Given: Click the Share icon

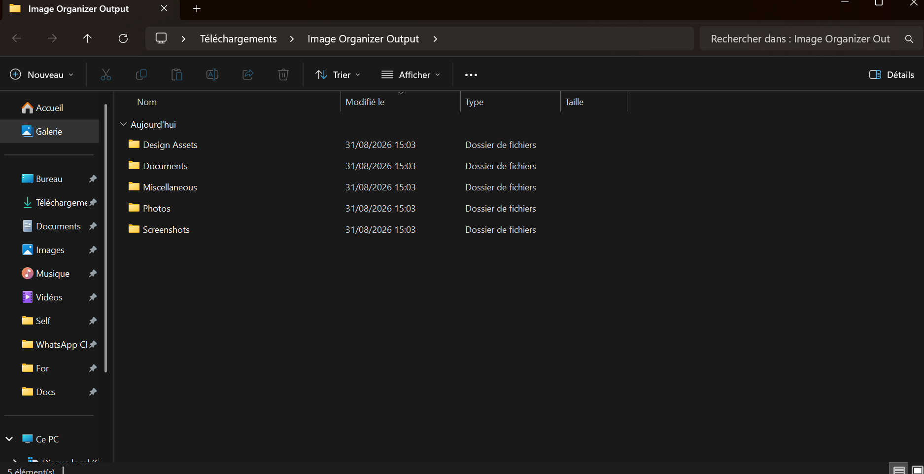Looking at the screenshot, I should pos(248,74).
